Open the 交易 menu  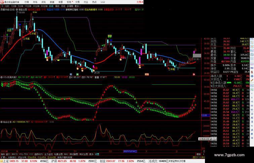click(x=77, y=2)
